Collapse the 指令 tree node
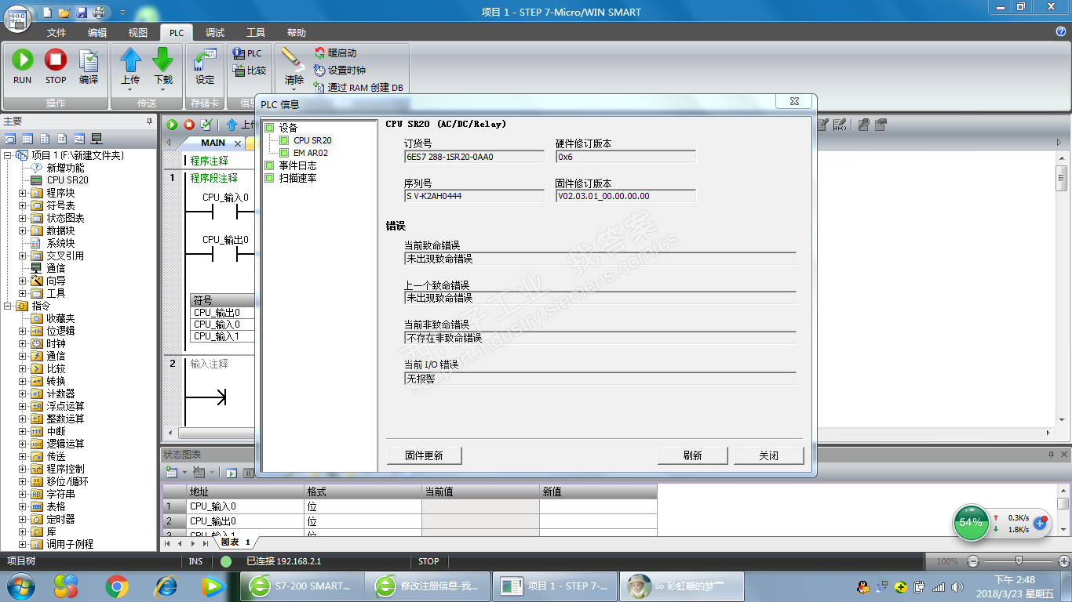This screenshot has width=1072, height=602. pyautogui.click(x=8, y=306)
